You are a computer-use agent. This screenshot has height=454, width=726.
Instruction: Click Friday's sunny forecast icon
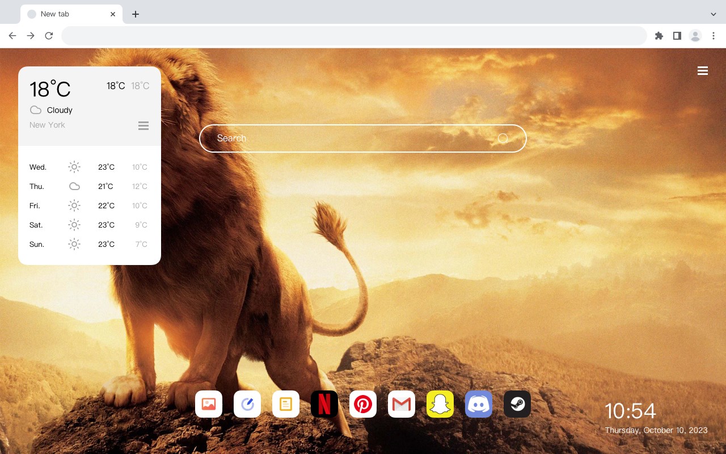[74, 205]
